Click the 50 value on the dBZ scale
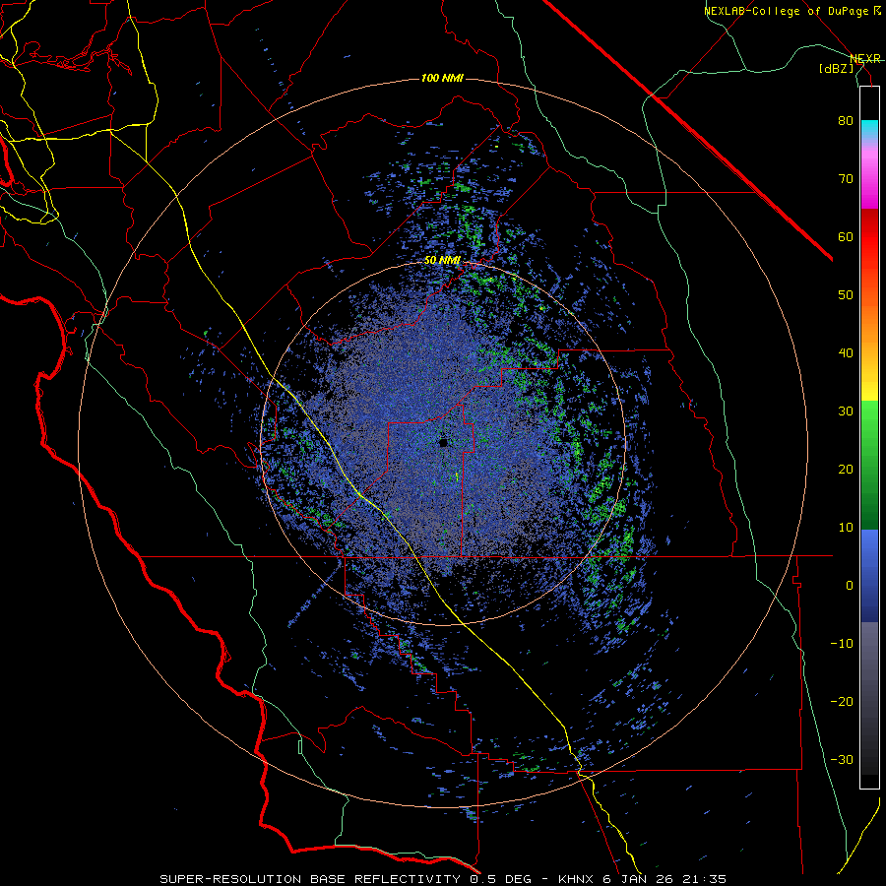The image size is (886, 886). pos(846,295)
